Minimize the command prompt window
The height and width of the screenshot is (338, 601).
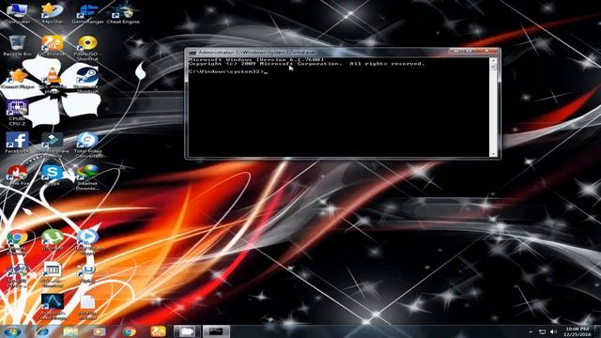456,51
